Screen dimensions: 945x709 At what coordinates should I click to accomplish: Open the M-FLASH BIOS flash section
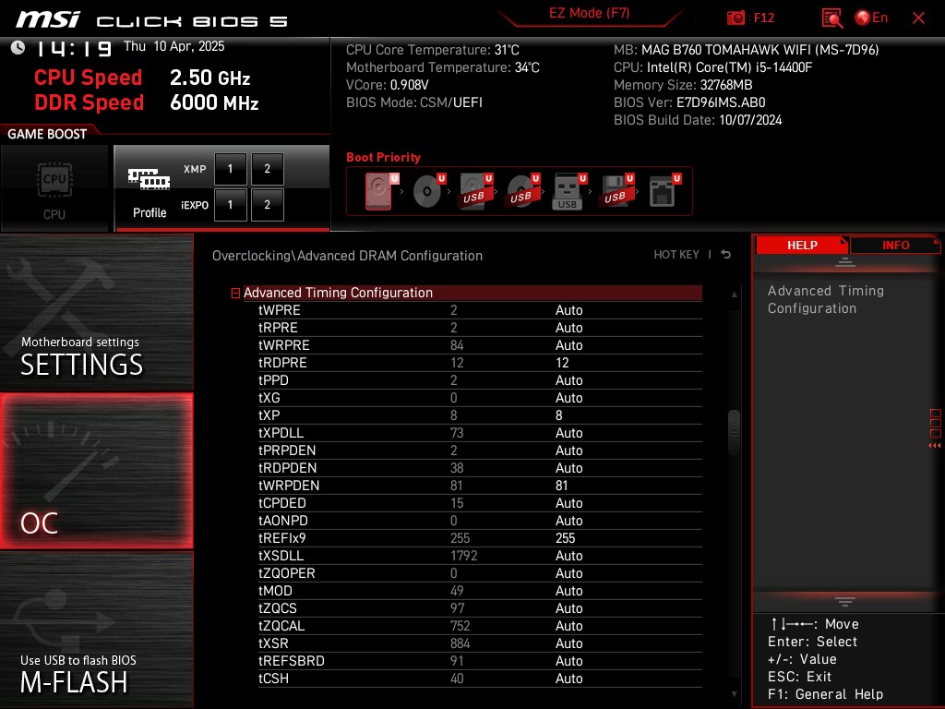coord(96,630)
